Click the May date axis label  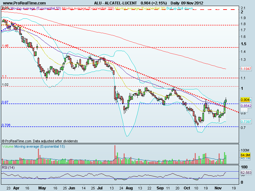(x=42, y=188)
